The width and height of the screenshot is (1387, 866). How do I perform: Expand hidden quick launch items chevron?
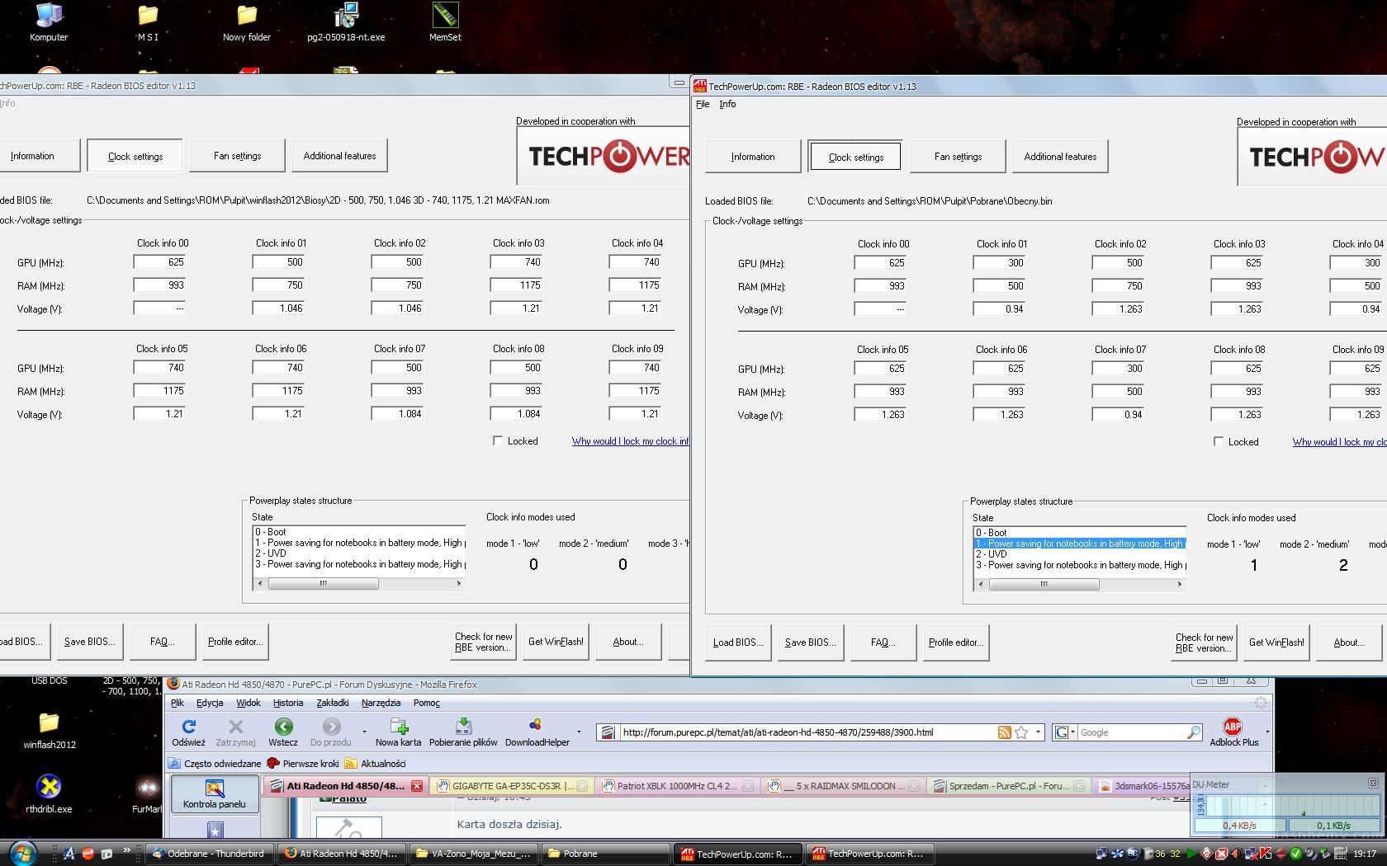[126, 850]
